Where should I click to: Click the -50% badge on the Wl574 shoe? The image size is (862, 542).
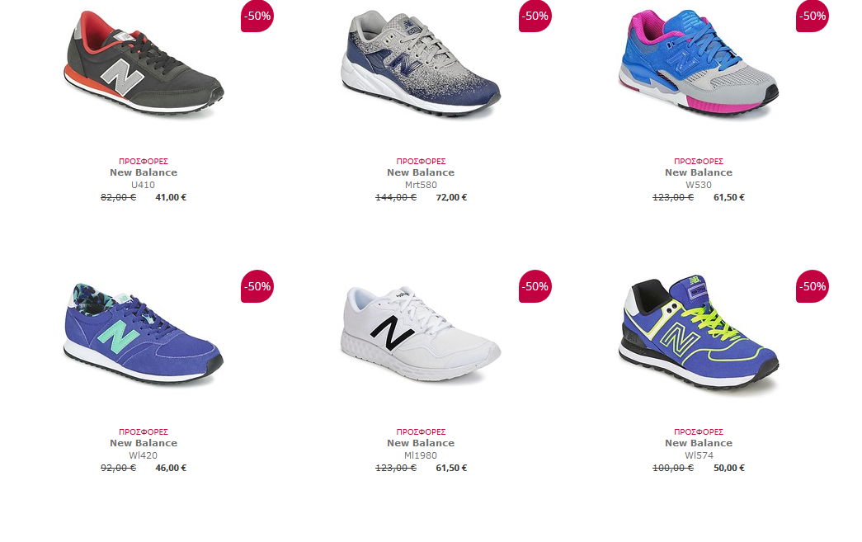(812, 286)
